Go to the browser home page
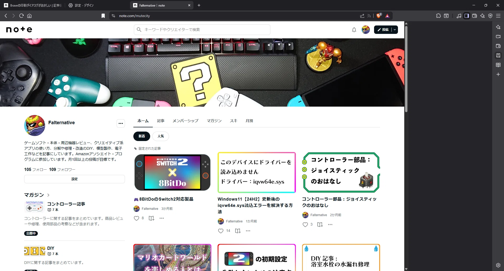 29,16
